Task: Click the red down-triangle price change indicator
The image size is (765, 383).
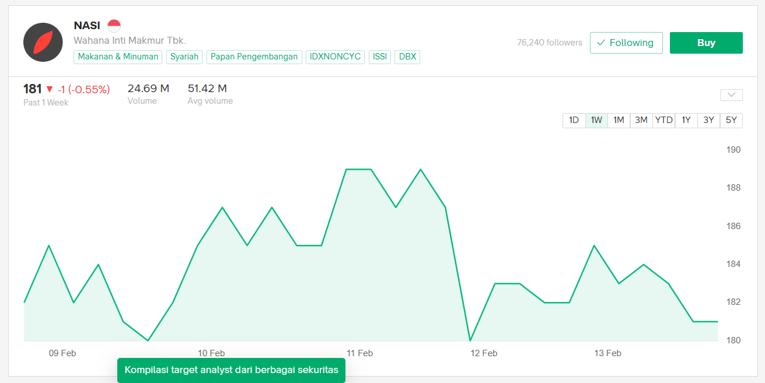Action: pos(50,89)
